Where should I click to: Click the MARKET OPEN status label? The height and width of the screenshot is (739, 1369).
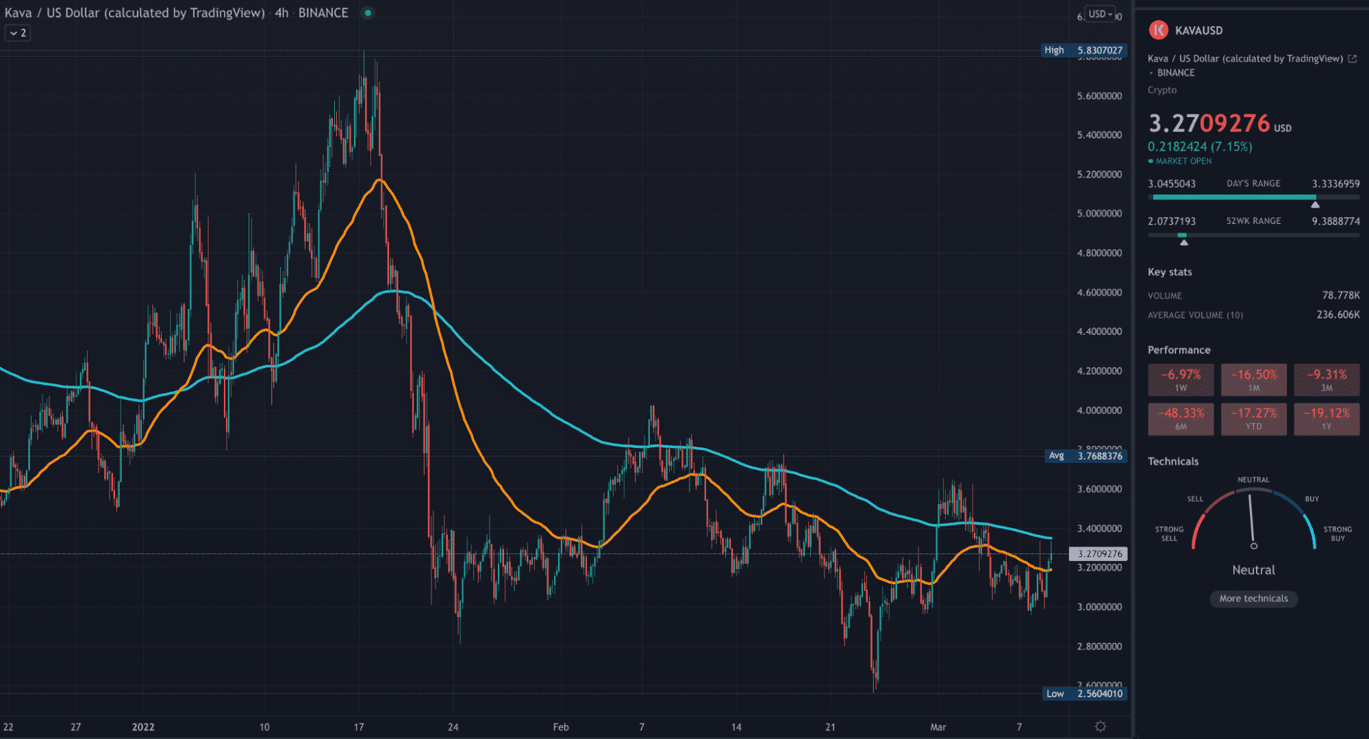(1183, 161)
